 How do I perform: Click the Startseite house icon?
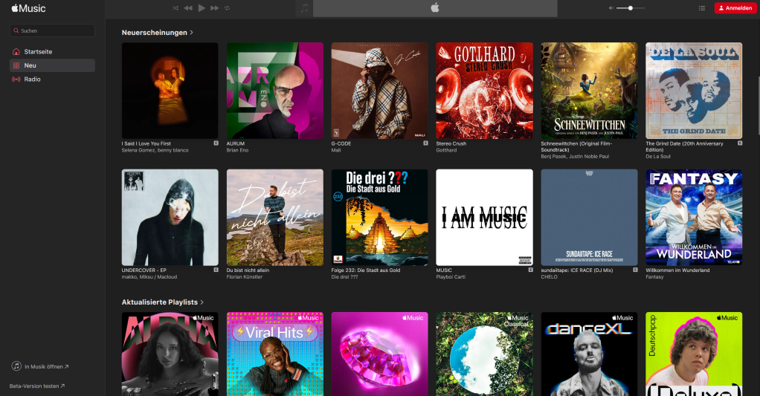(16, 52)
